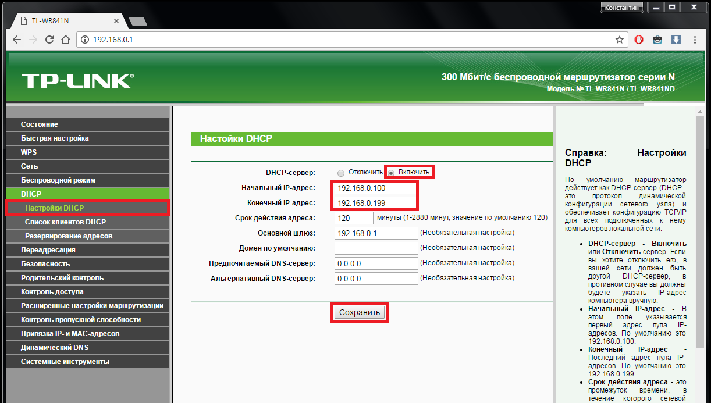Click the download arrow extension icon
The height and width of the screenshot is (403, 711).
(676, 40)
